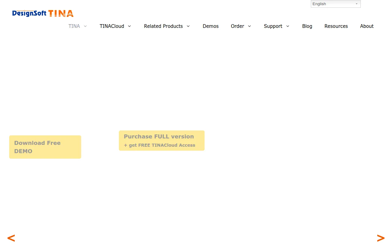This screenshot has width=392, height=245.
Task: Expand the TINA menu chevron
Action: (x=85, y=26)
